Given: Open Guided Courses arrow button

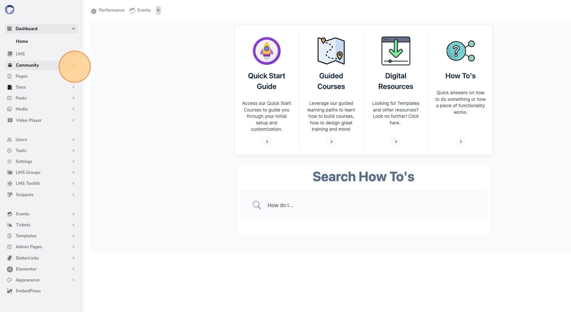Looking at the screenshot, I should click(x=331, y=142).
